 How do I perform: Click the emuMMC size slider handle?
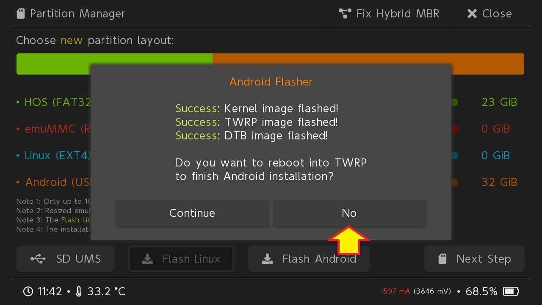(454, 129)
